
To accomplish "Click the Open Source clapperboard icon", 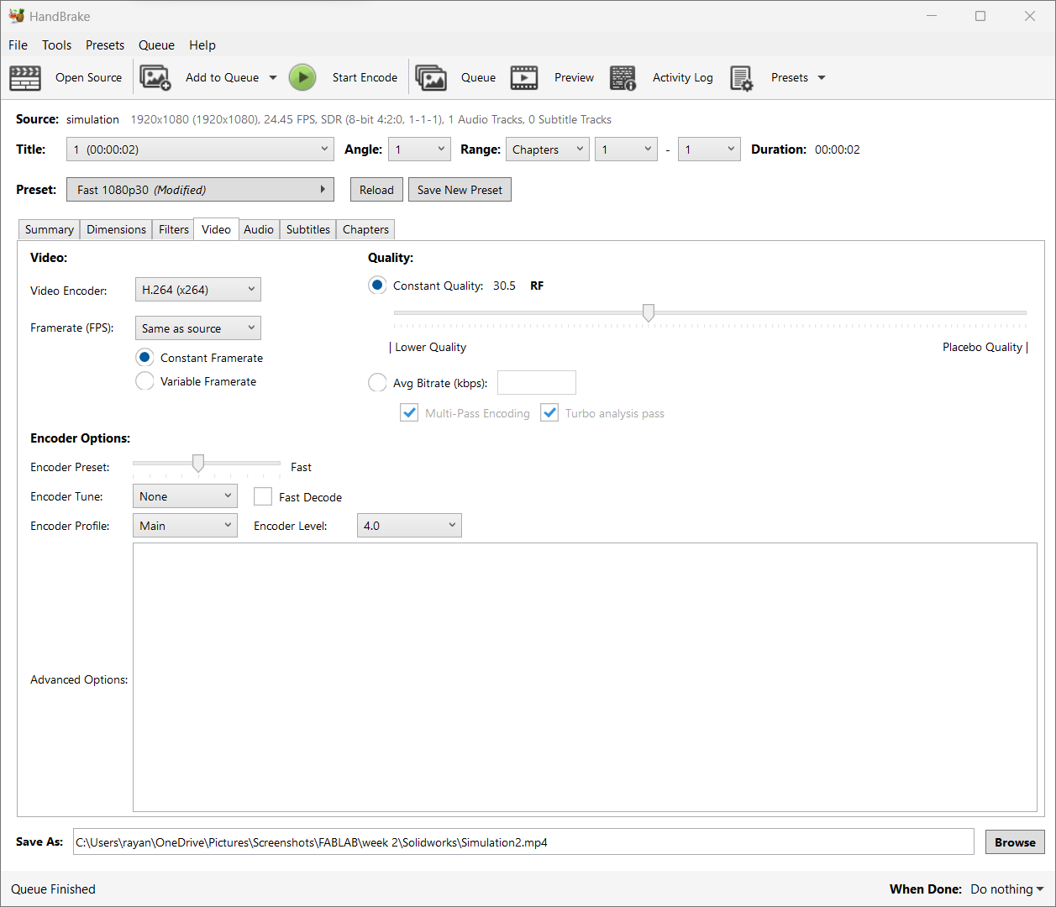I will click(x=25, y=77).
